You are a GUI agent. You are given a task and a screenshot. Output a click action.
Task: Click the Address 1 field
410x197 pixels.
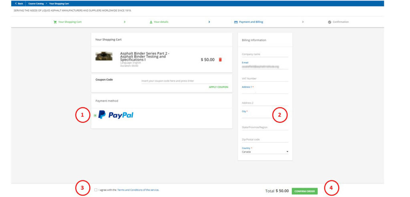265,91
